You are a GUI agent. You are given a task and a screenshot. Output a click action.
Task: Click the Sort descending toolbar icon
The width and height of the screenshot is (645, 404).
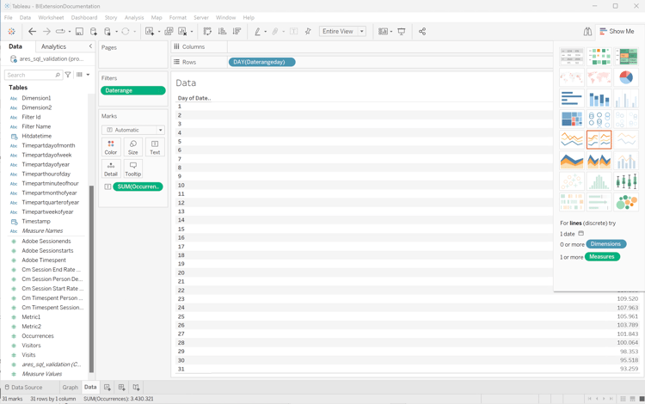236,32
